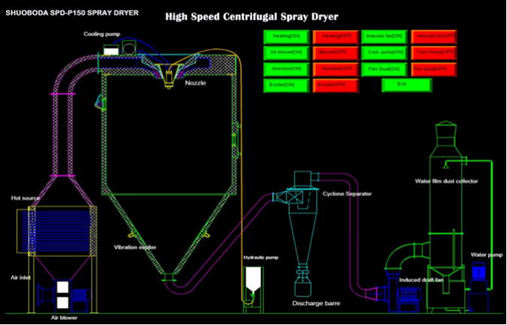The height and width of the screenshot is (325, 507).
Task: Start the air blower with Air blower[ON]
Action: point(287,53)
